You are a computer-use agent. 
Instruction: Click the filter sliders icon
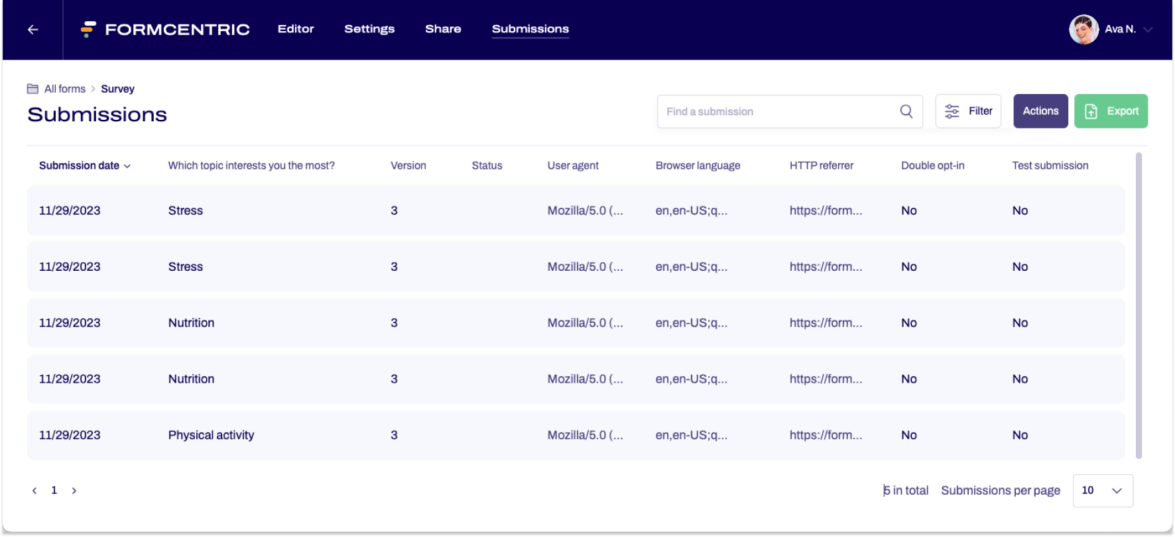[x=952, y=111]
